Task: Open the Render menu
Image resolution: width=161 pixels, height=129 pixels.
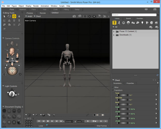Action: (x=36, y=6)
